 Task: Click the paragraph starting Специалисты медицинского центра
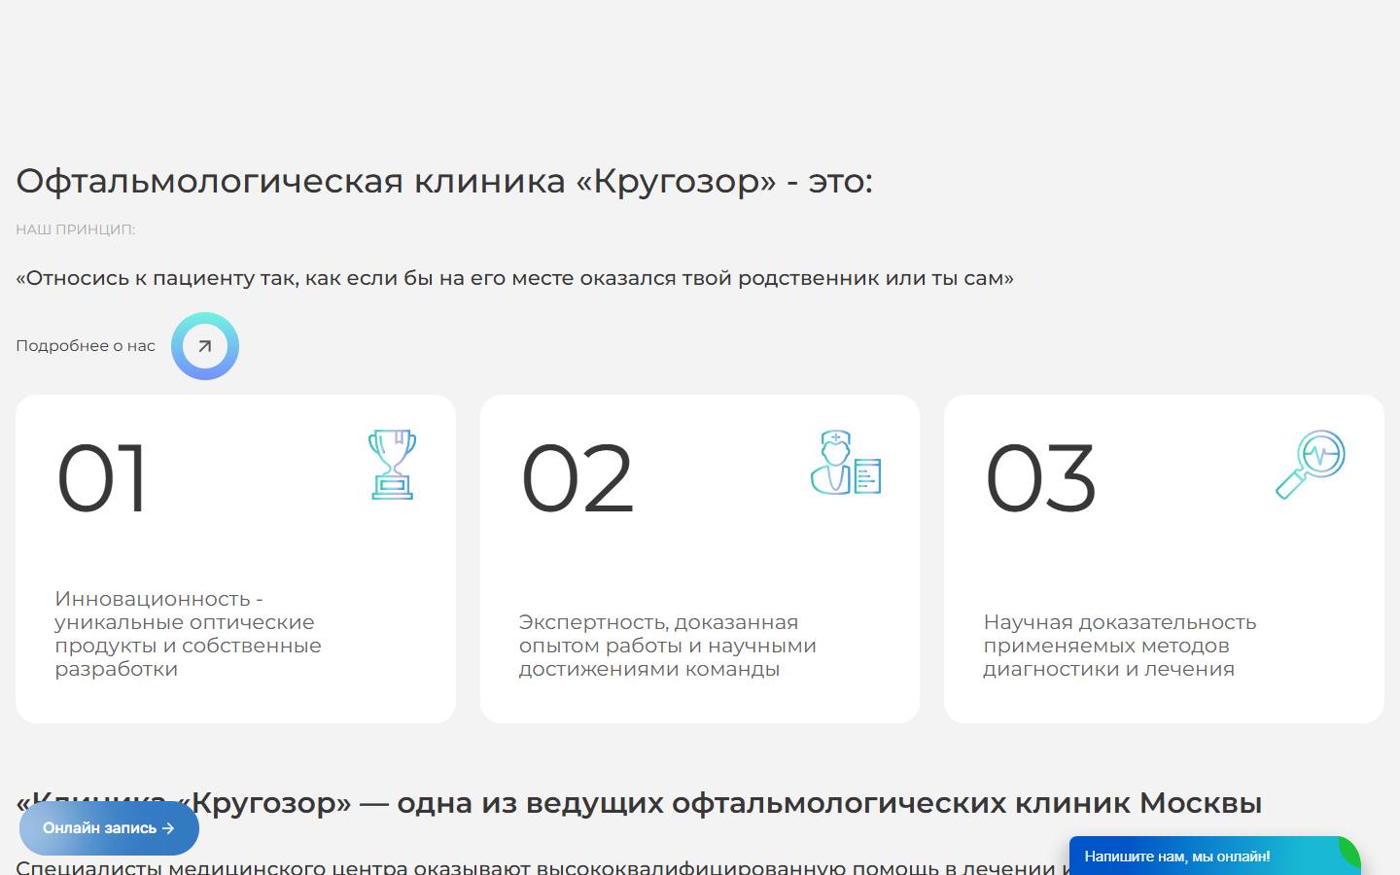click(x=542, y=866)
